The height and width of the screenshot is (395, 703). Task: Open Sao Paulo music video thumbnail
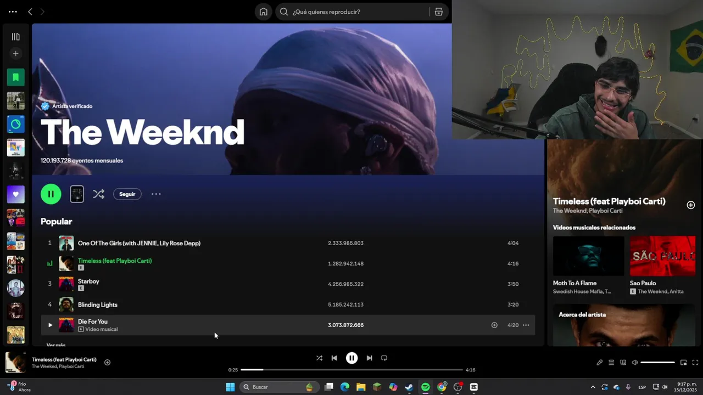pyautogui.click(x=662, y=256)
